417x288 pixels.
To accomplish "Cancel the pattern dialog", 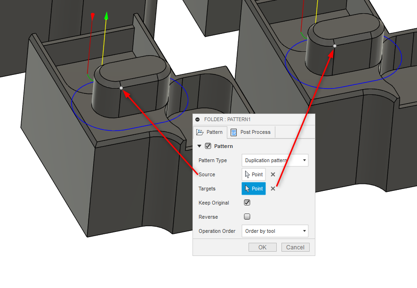I will tap(295, 247).
